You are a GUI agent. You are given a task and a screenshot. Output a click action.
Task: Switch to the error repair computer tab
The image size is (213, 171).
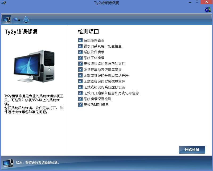[7, 19]
